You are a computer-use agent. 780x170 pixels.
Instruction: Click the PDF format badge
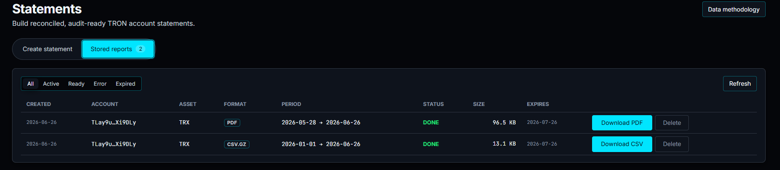[232, 123]
